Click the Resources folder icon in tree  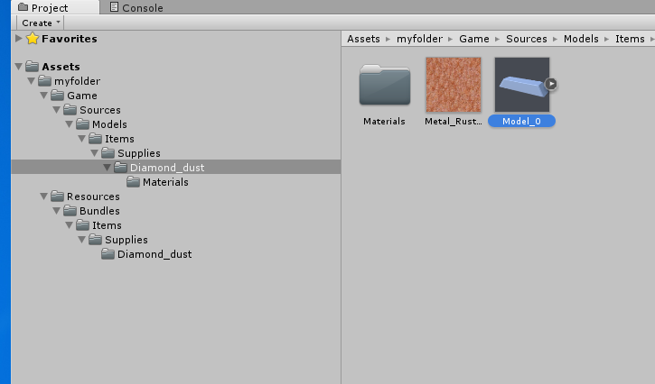(58, 197)
